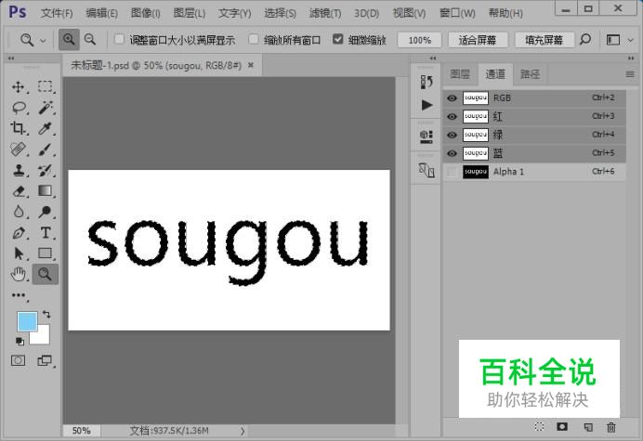Swap foreground and background colors
Viewport: 643px width, 441px height.
point(46,315)
